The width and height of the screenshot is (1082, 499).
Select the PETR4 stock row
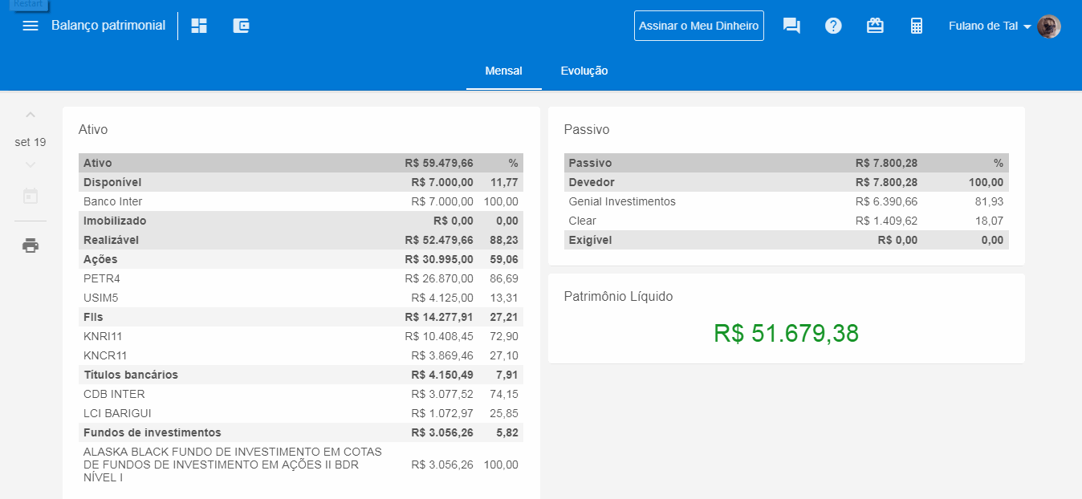(300, 278)
